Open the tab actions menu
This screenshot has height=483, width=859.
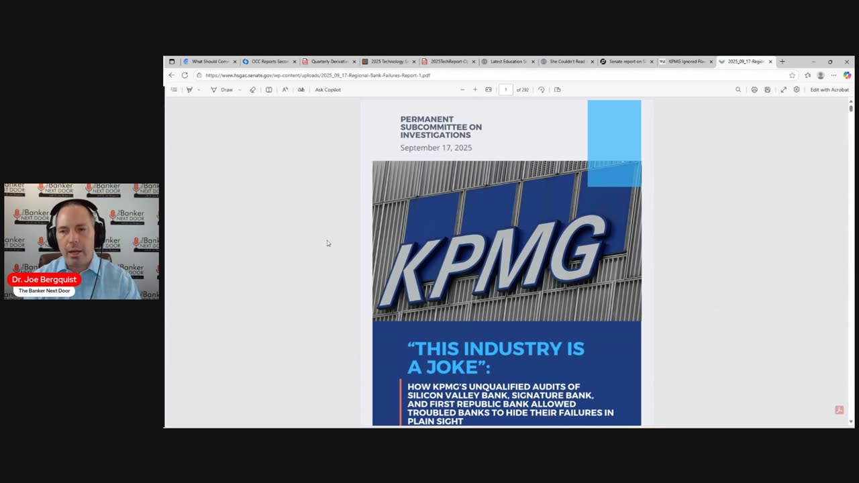click(172, 61)
